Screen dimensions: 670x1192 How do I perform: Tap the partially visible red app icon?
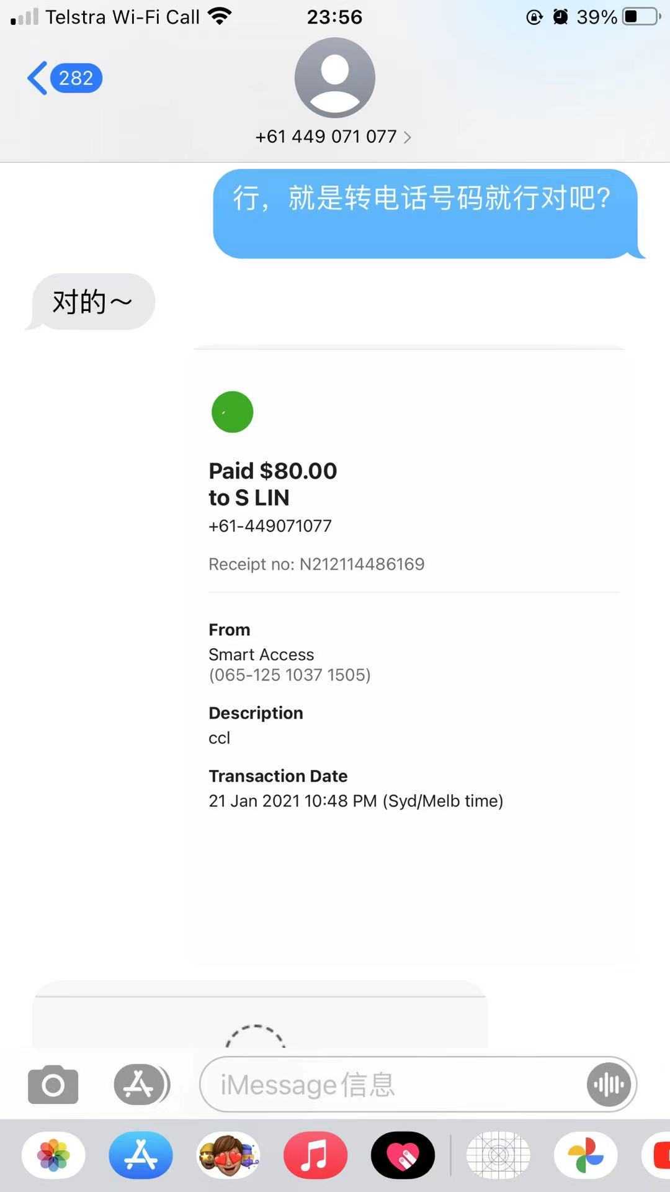tap(659, 1155)
